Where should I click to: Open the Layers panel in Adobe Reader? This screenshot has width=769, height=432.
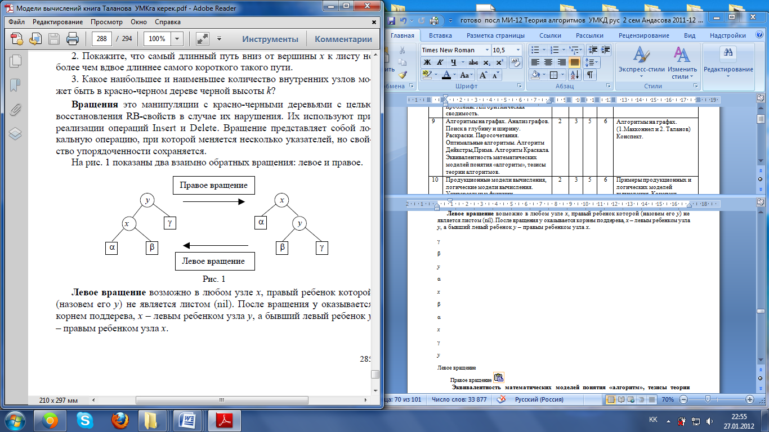[x=16, y=133]
